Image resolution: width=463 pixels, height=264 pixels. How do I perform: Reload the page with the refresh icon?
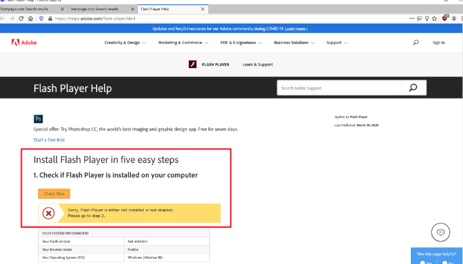click(x=21, y=18)
